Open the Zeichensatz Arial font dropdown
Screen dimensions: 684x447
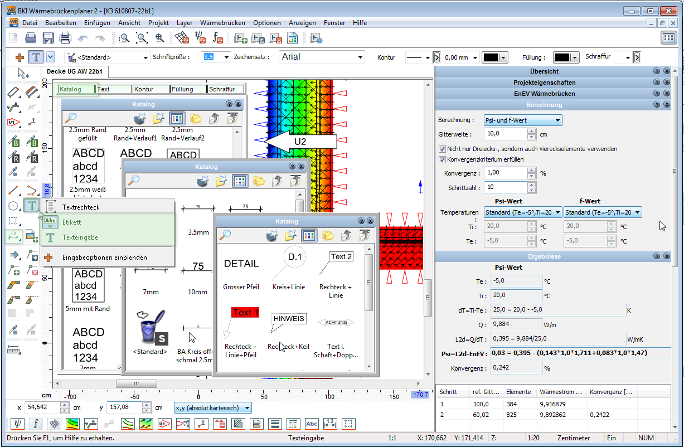(x=322, y=57)
